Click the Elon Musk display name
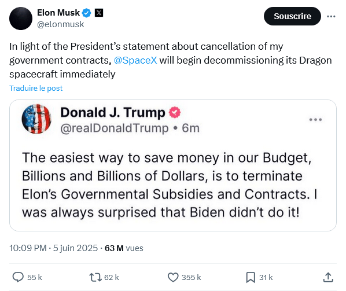The height and width of the screenshot is (291, 346). (x=58, y=13)
